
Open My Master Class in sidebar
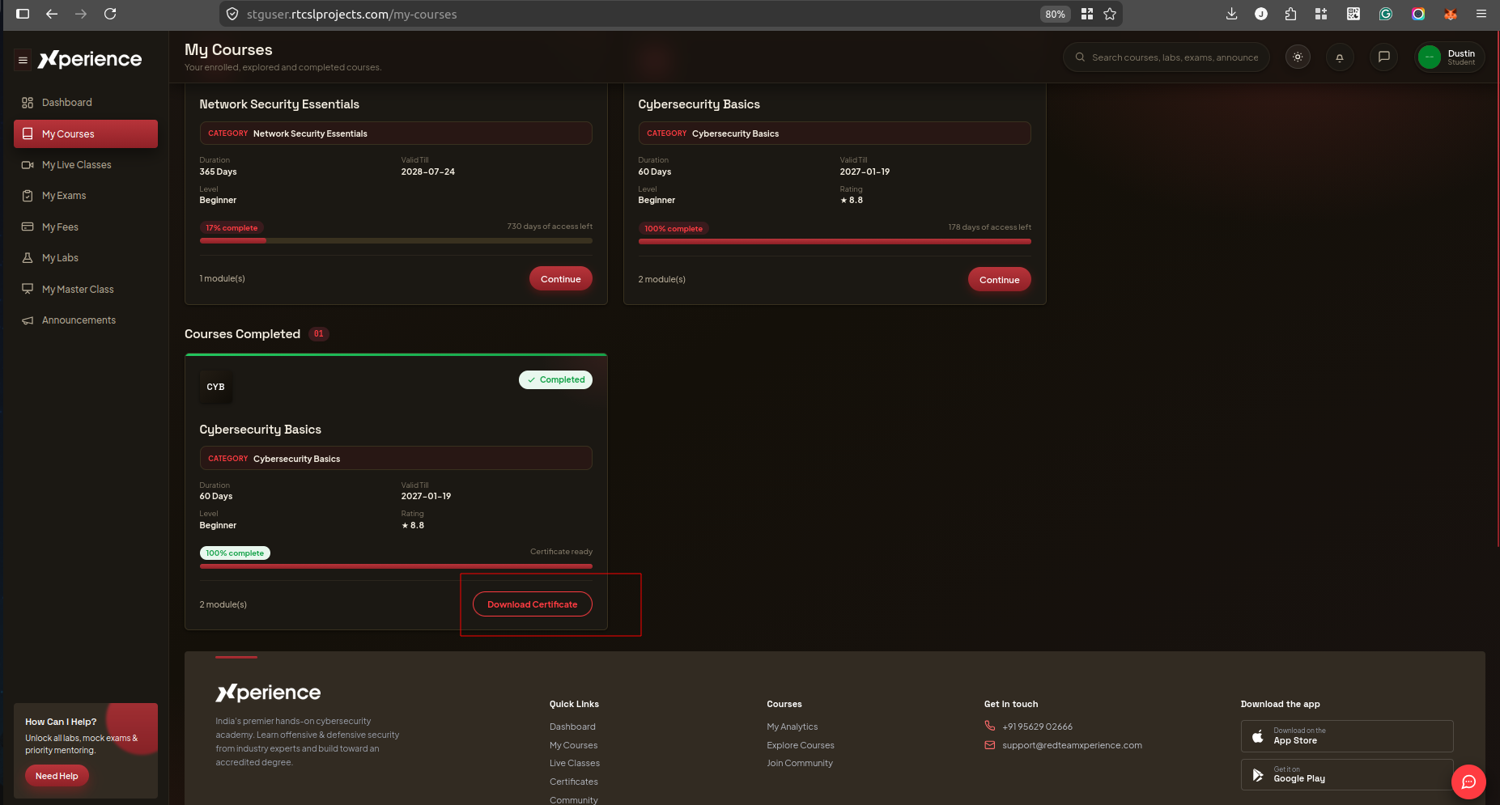click(x=86, y=290)
